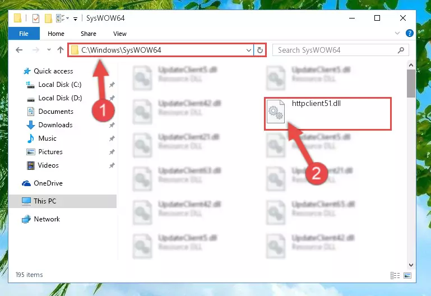Viewport: 431px width, 296px height.
Task: Open Documents in the sidebar
Action: pyautogui.click(x=56, y=112)
